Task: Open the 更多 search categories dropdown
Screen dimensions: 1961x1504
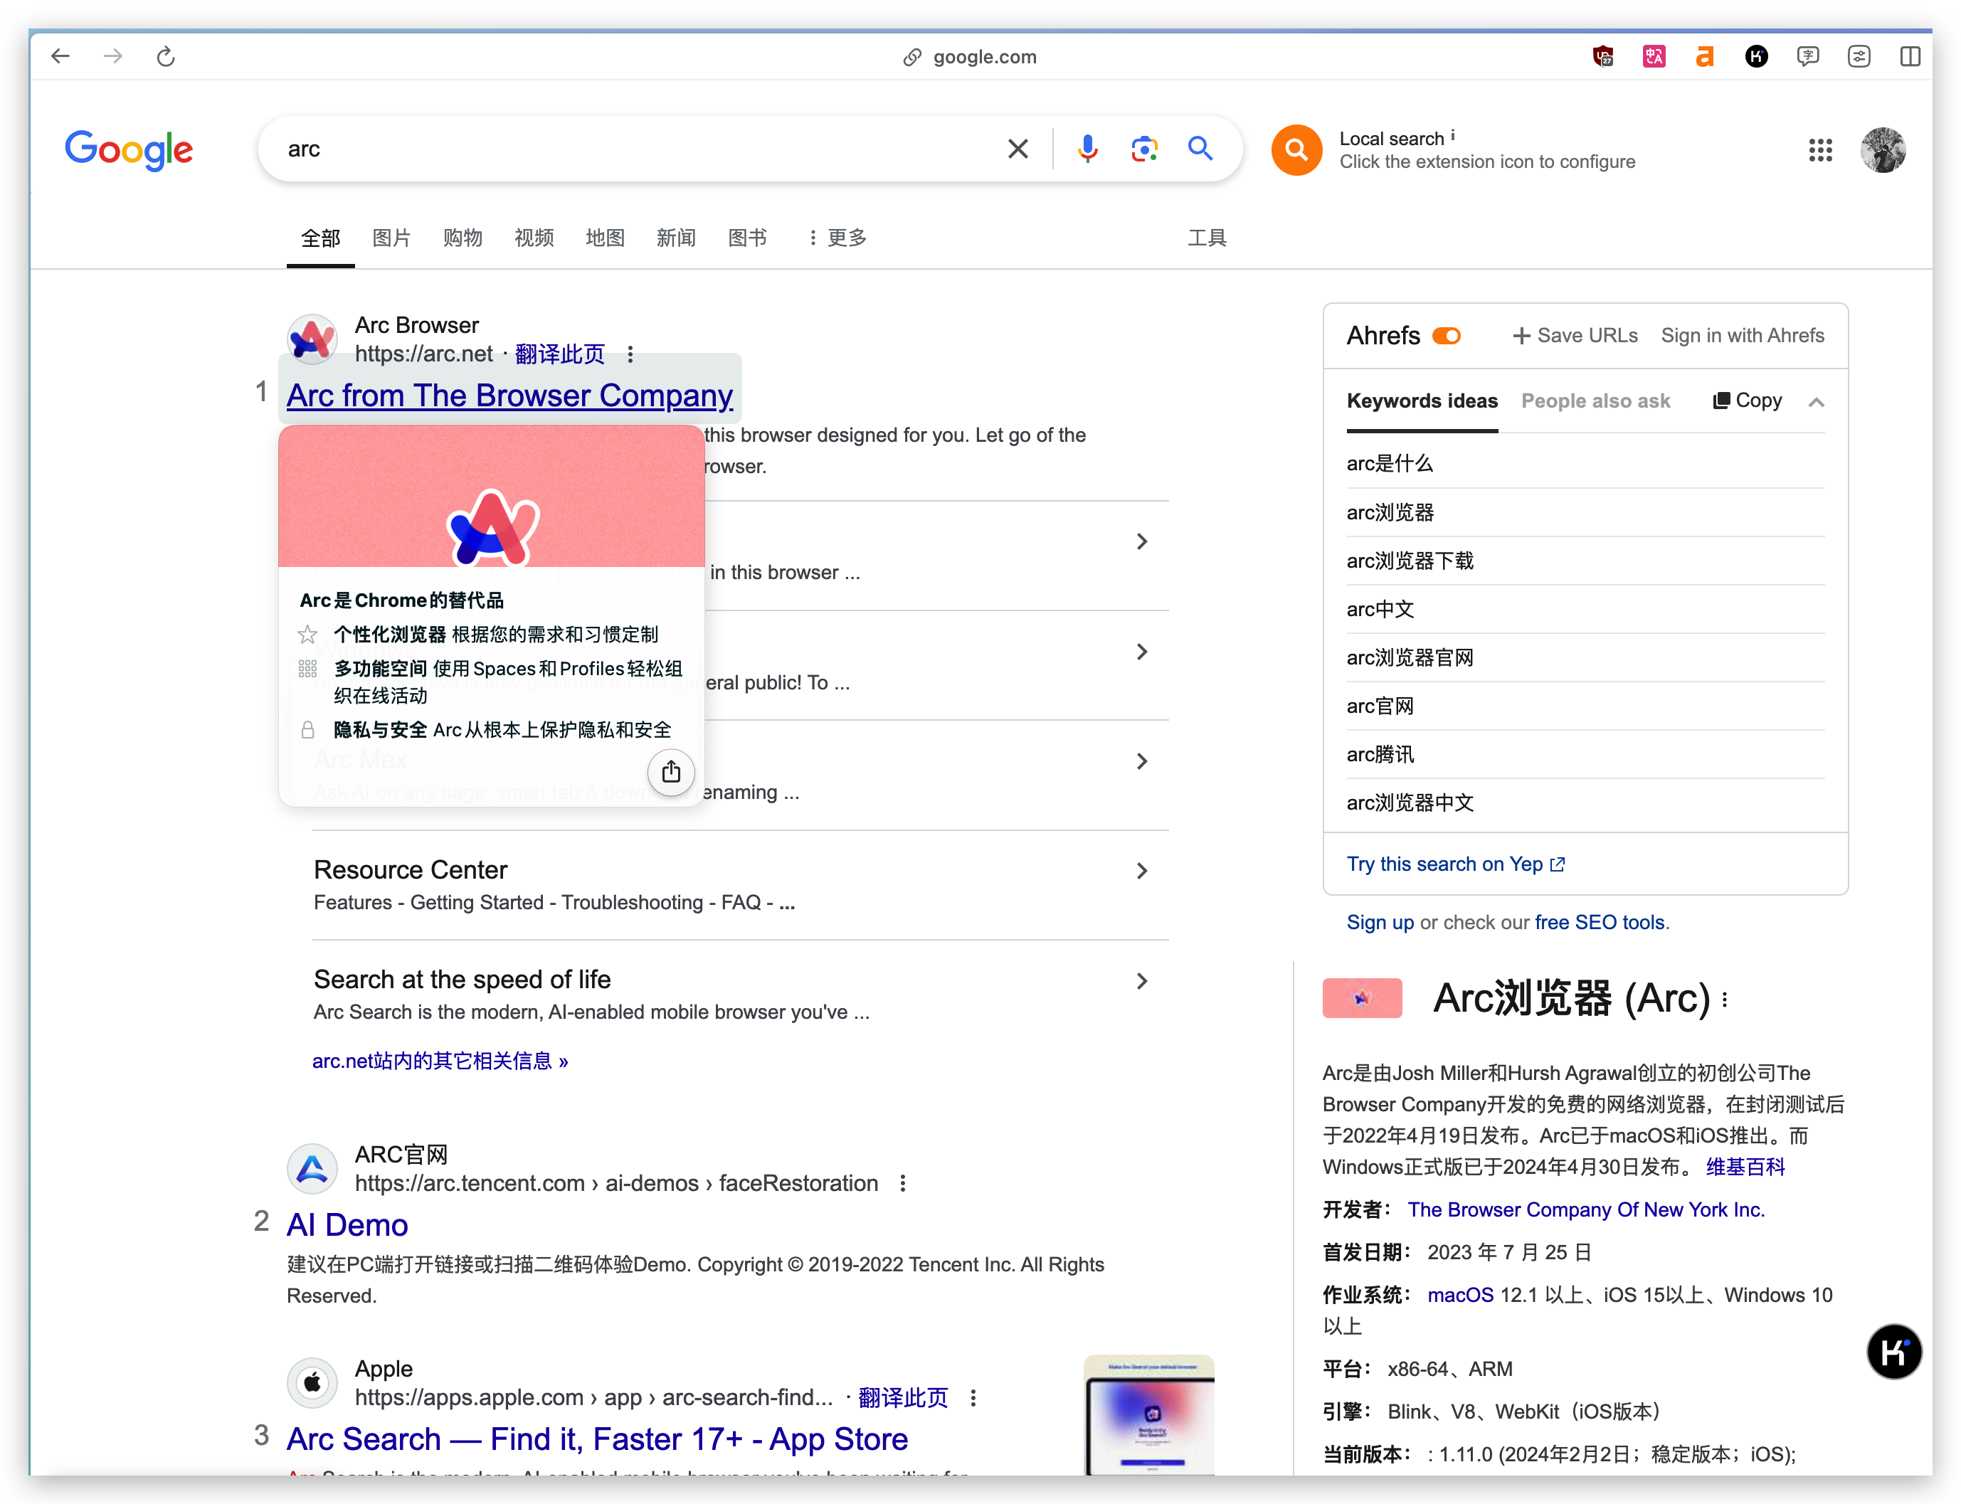Action: (840, 237)
